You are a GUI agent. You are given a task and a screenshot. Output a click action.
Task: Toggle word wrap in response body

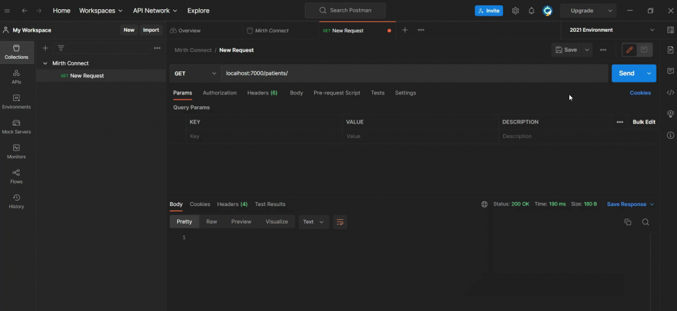[x=340, y=222]
